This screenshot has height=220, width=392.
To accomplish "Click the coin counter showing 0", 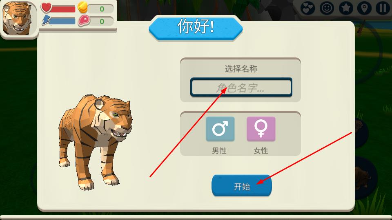I will click(x=100, y=9).
